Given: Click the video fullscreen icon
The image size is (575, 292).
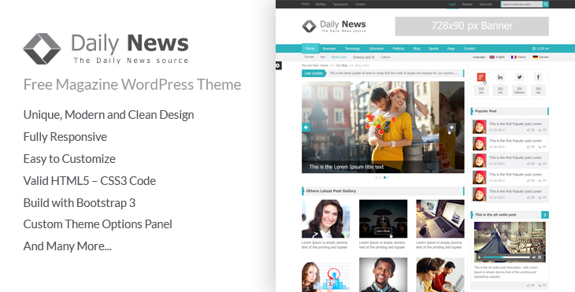Looking at the screenshot, I should [x=540, y=257].
